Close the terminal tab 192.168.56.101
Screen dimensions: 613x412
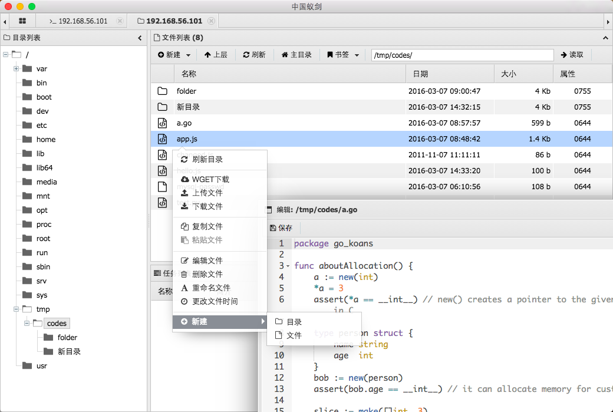120,21
